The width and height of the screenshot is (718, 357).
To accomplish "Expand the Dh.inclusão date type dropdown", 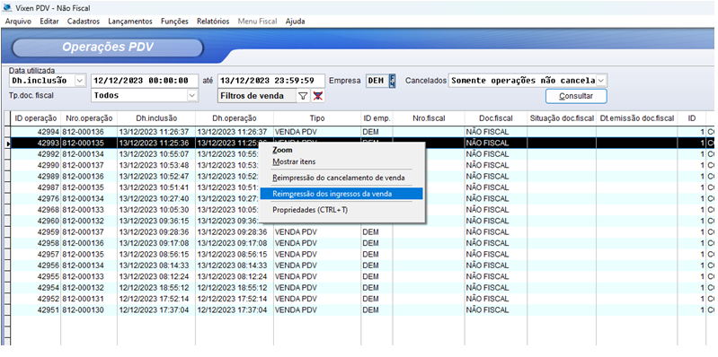I will point(80,81).
